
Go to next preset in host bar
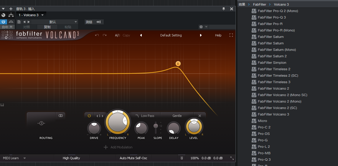[29, 22]
